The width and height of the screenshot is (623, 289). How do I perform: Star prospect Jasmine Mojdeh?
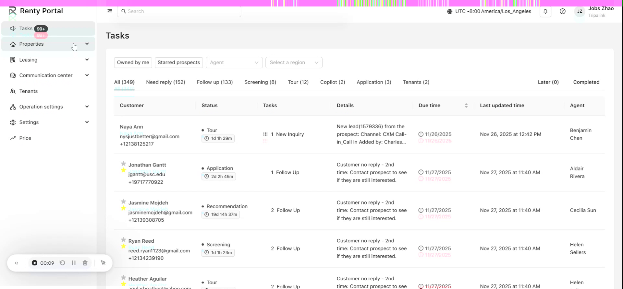tap(123, 202)
